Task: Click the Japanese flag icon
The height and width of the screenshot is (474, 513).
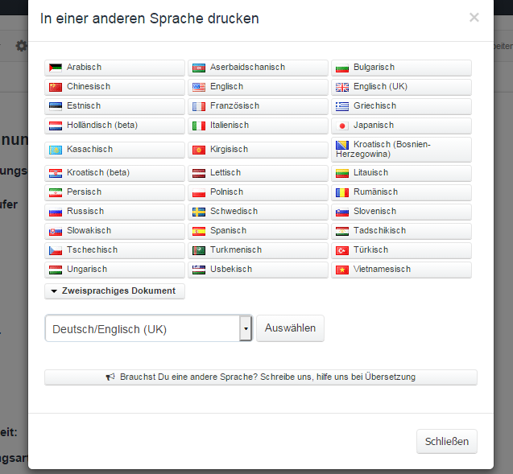Action: click(342, 126)
